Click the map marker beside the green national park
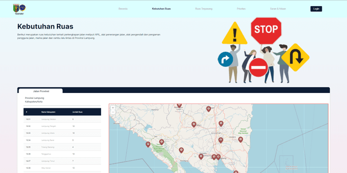 (162, 142)
